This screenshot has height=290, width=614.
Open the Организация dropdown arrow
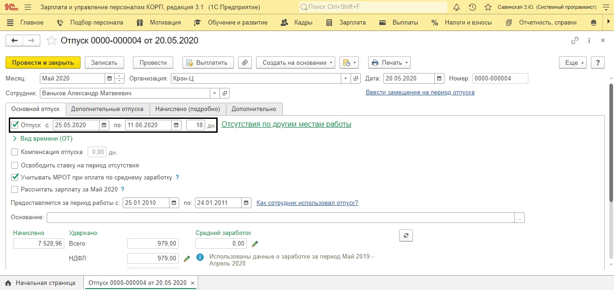click(x=346, y=79)
